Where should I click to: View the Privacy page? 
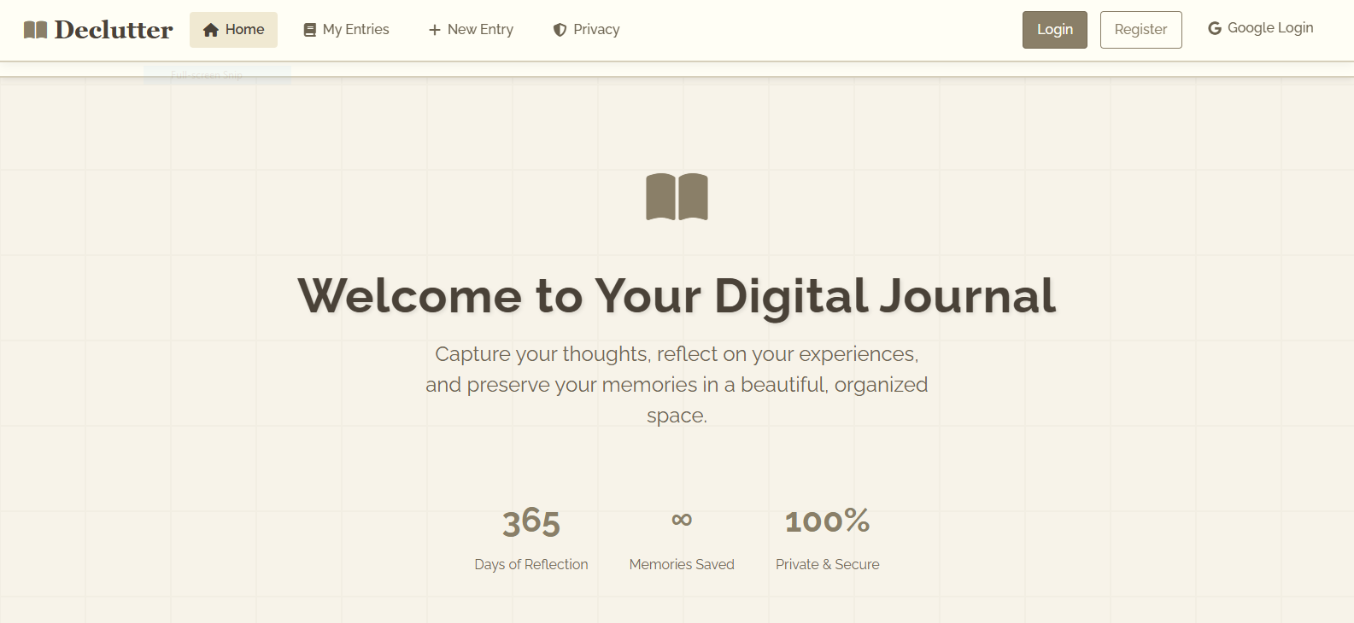click(596, 29)
